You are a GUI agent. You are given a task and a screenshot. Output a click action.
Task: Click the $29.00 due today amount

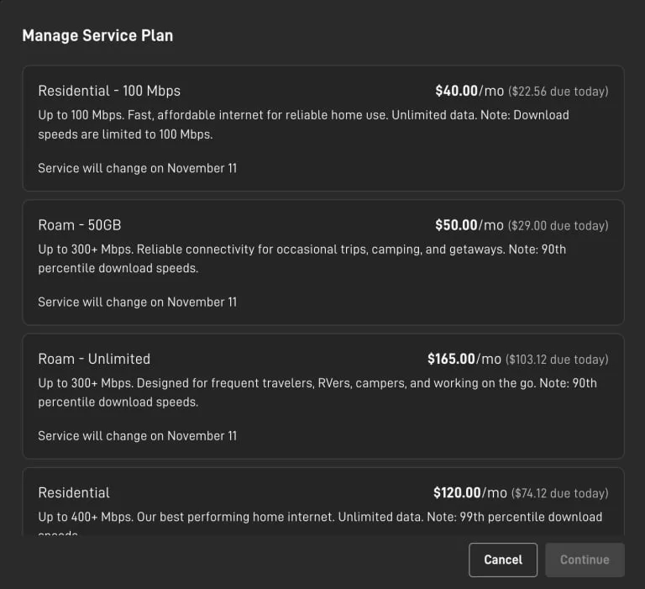tap(558, 226)
